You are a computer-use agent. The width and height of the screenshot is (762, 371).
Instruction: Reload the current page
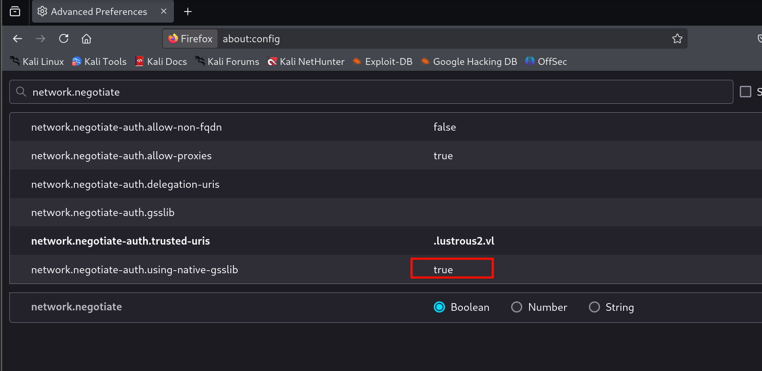[64, 39]
